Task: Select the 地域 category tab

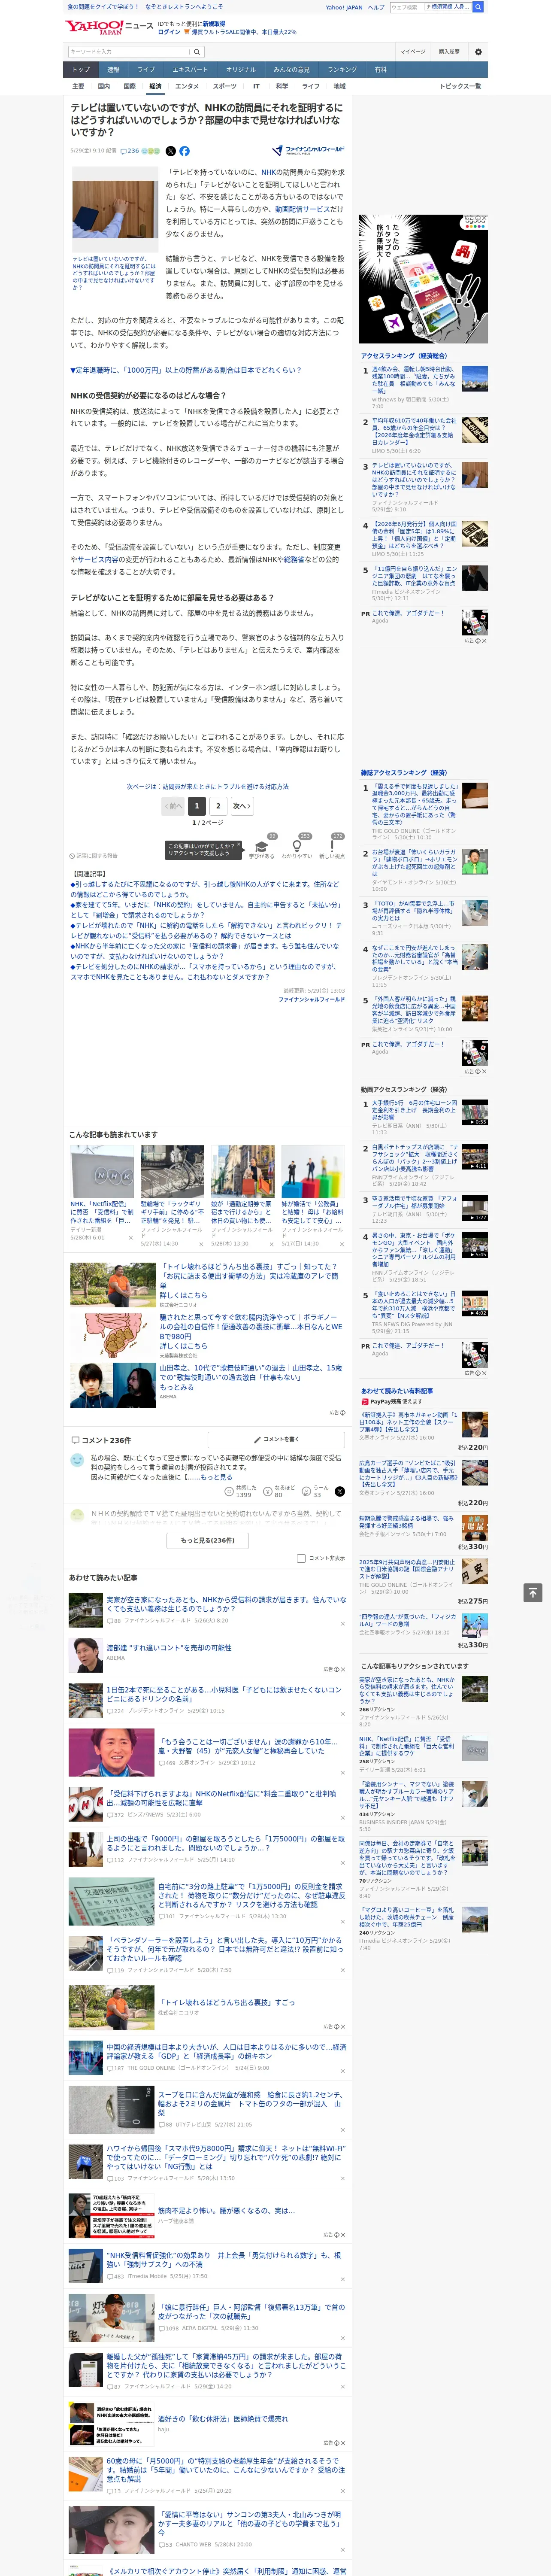Action: [x=339, y=86]
